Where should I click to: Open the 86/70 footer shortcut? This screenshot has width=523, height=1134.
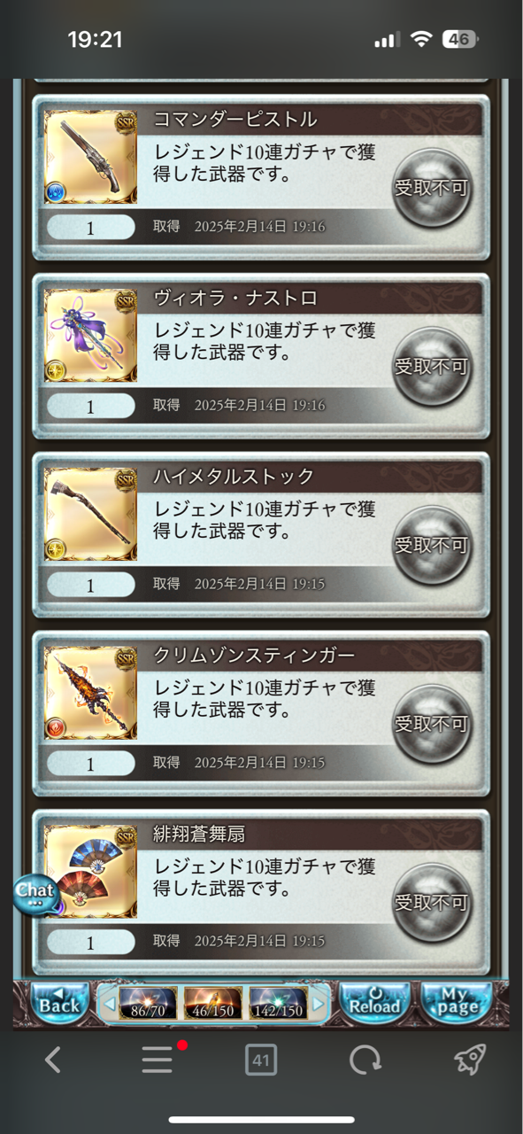tap(148, 1004)
